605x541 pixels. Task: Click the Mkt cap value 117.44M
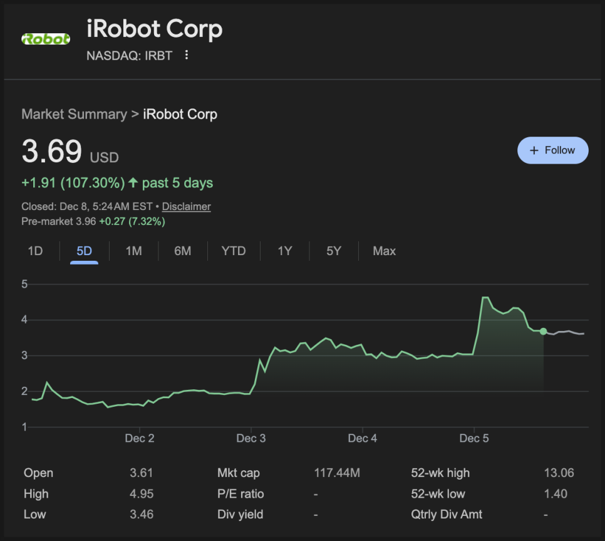[x=337, y=473]
